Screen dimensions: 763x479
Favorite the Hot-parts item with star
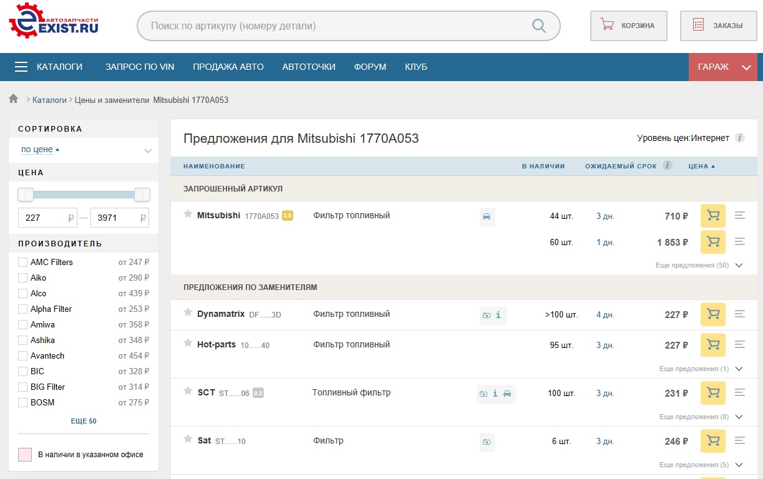188,344
